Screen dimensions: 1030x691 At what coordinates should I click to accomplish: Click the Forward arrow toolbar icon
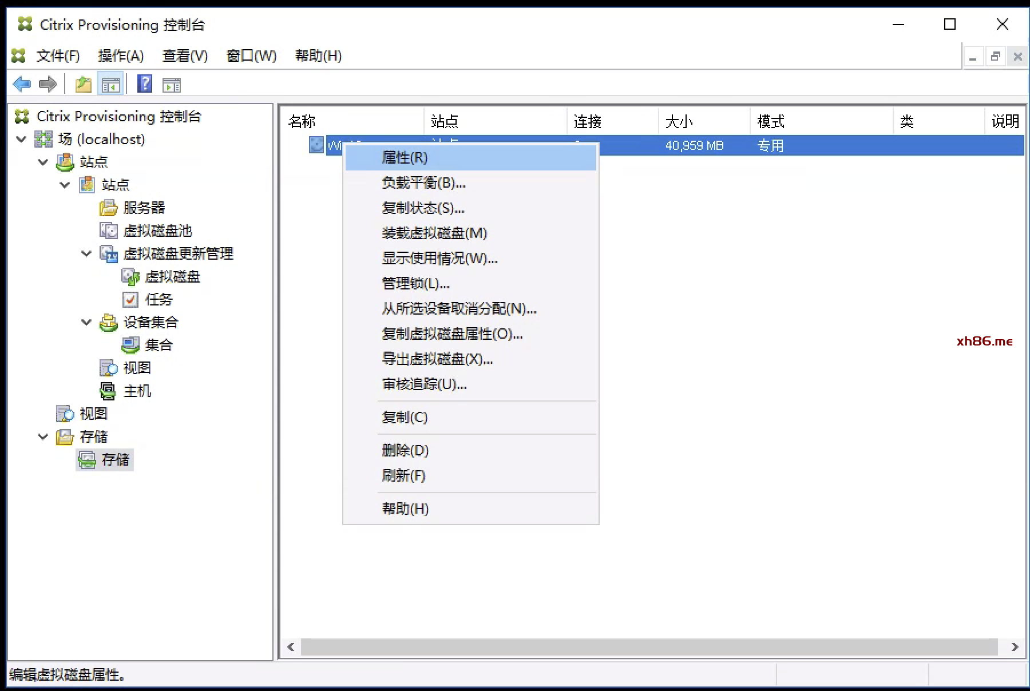pos(48,85)
